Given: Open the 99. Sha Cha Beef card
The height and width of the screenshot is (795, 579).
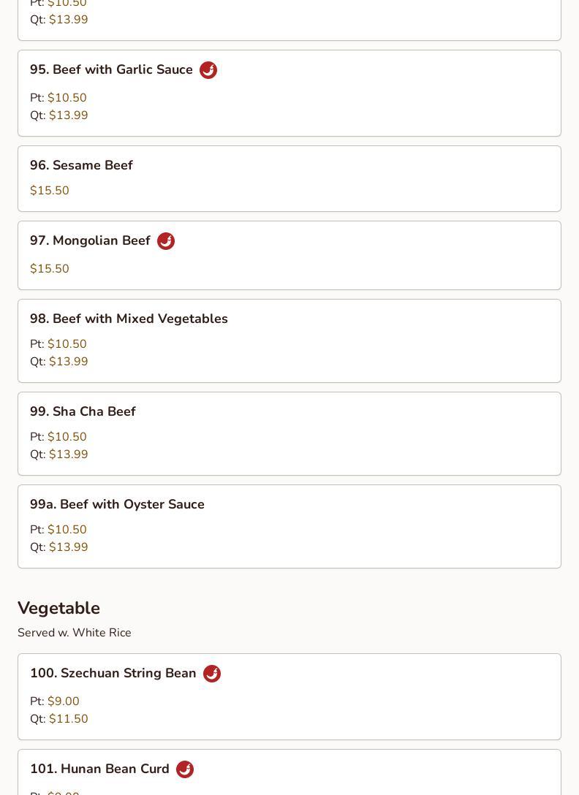Looking at the screenshot, I should [289, 433].
